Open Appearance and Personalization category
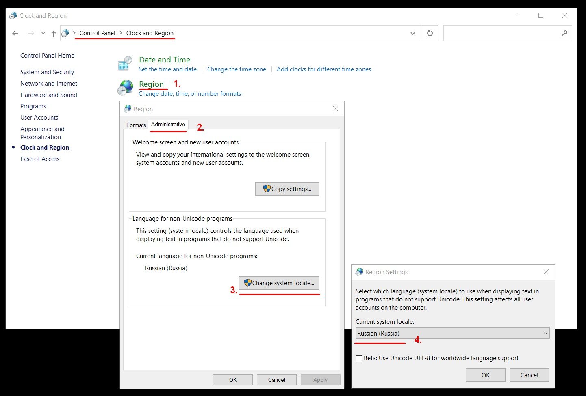This screenshot has width=586, height=396. click(42, 133)
